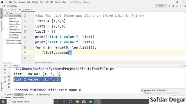The width and height of the screenshot is (186, 104).
Task: Toggle the Favorites side panel tab
Action: pos(1,86)
